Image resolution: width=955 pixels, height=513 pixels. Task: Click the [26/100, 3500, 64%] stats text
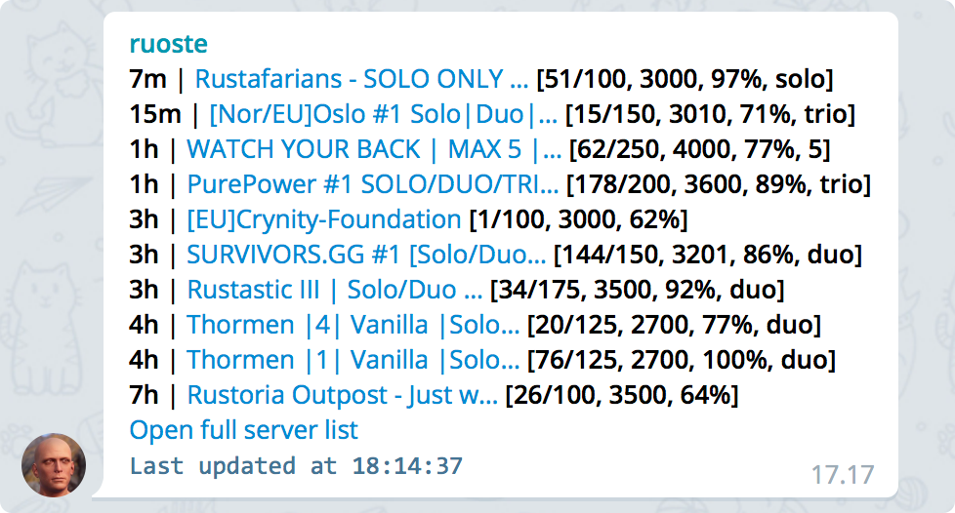tap(622, 396)
